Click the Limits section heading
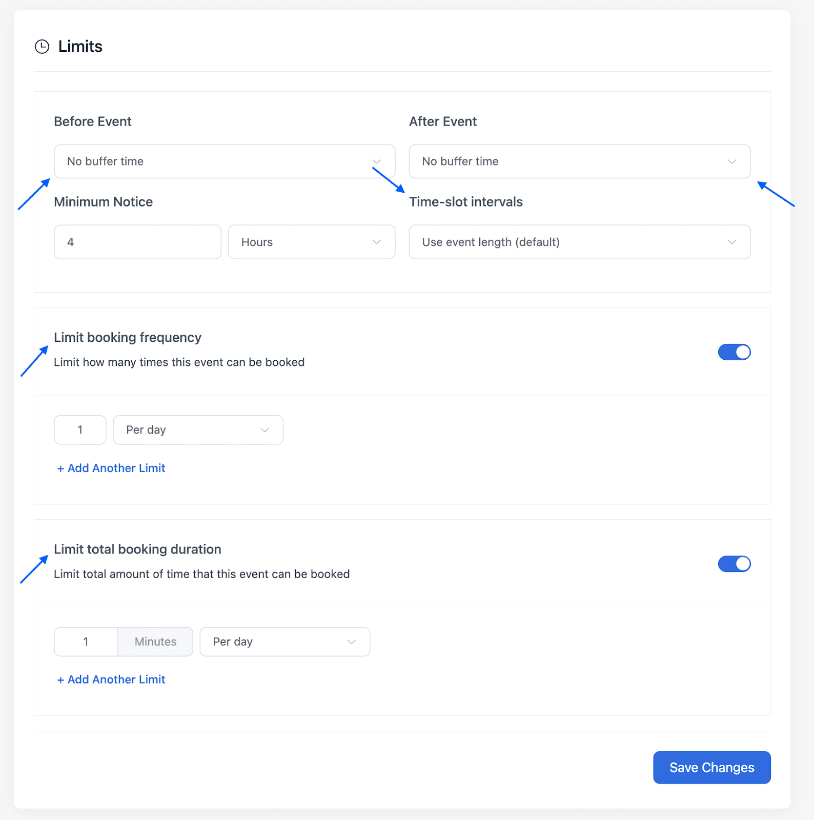Screen dimensions: 814x820 tap(80, 46)
